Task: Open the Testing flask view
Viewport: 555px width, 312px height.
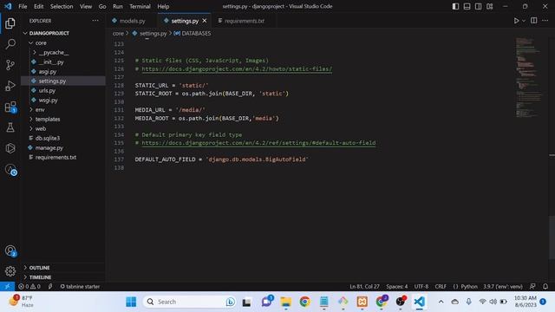Action: 10,127
